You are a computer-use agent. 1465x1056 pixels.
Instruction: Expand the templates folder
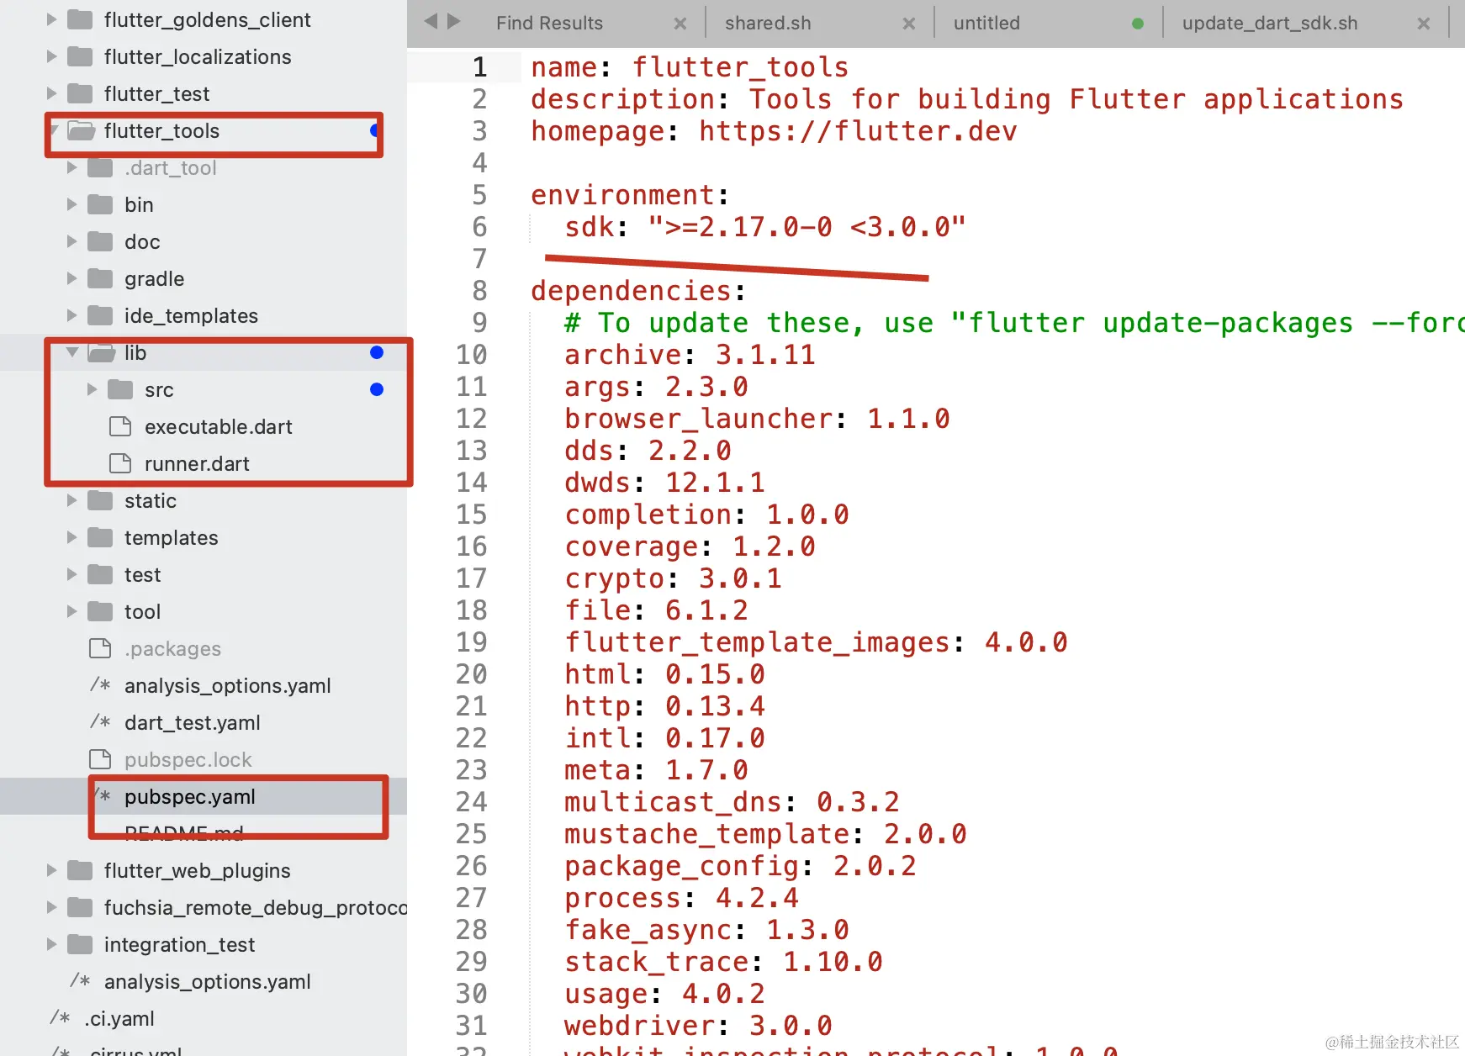point(71,537)
